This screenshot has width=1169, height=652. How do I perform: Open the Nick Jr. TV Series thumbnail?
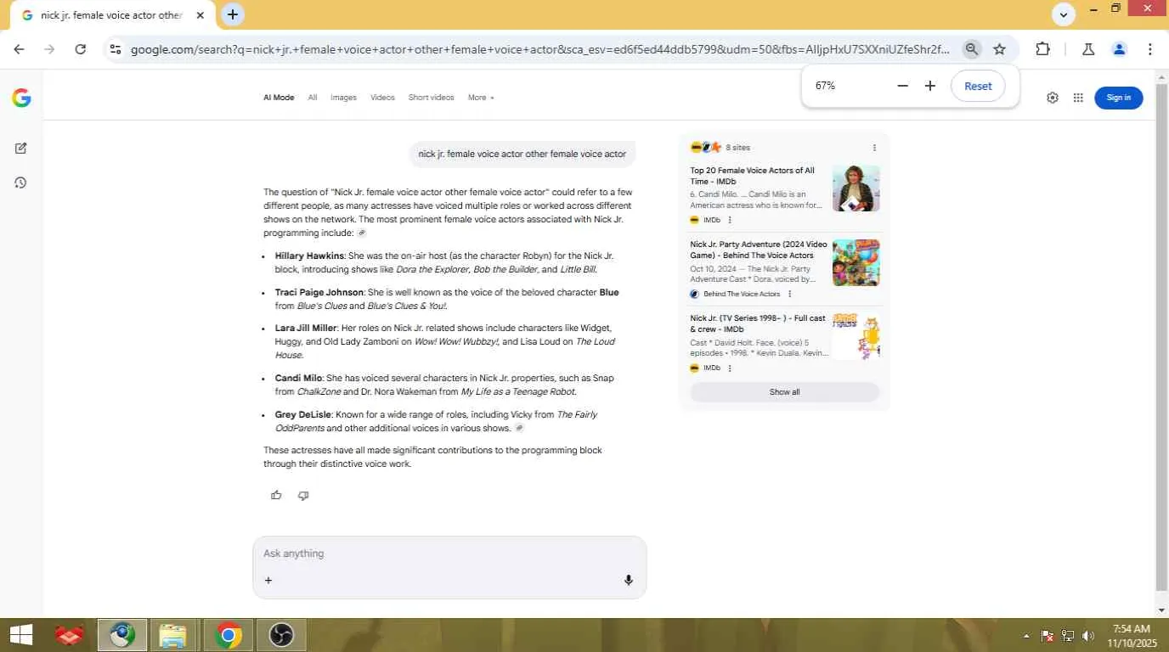[x=856, y=336]
